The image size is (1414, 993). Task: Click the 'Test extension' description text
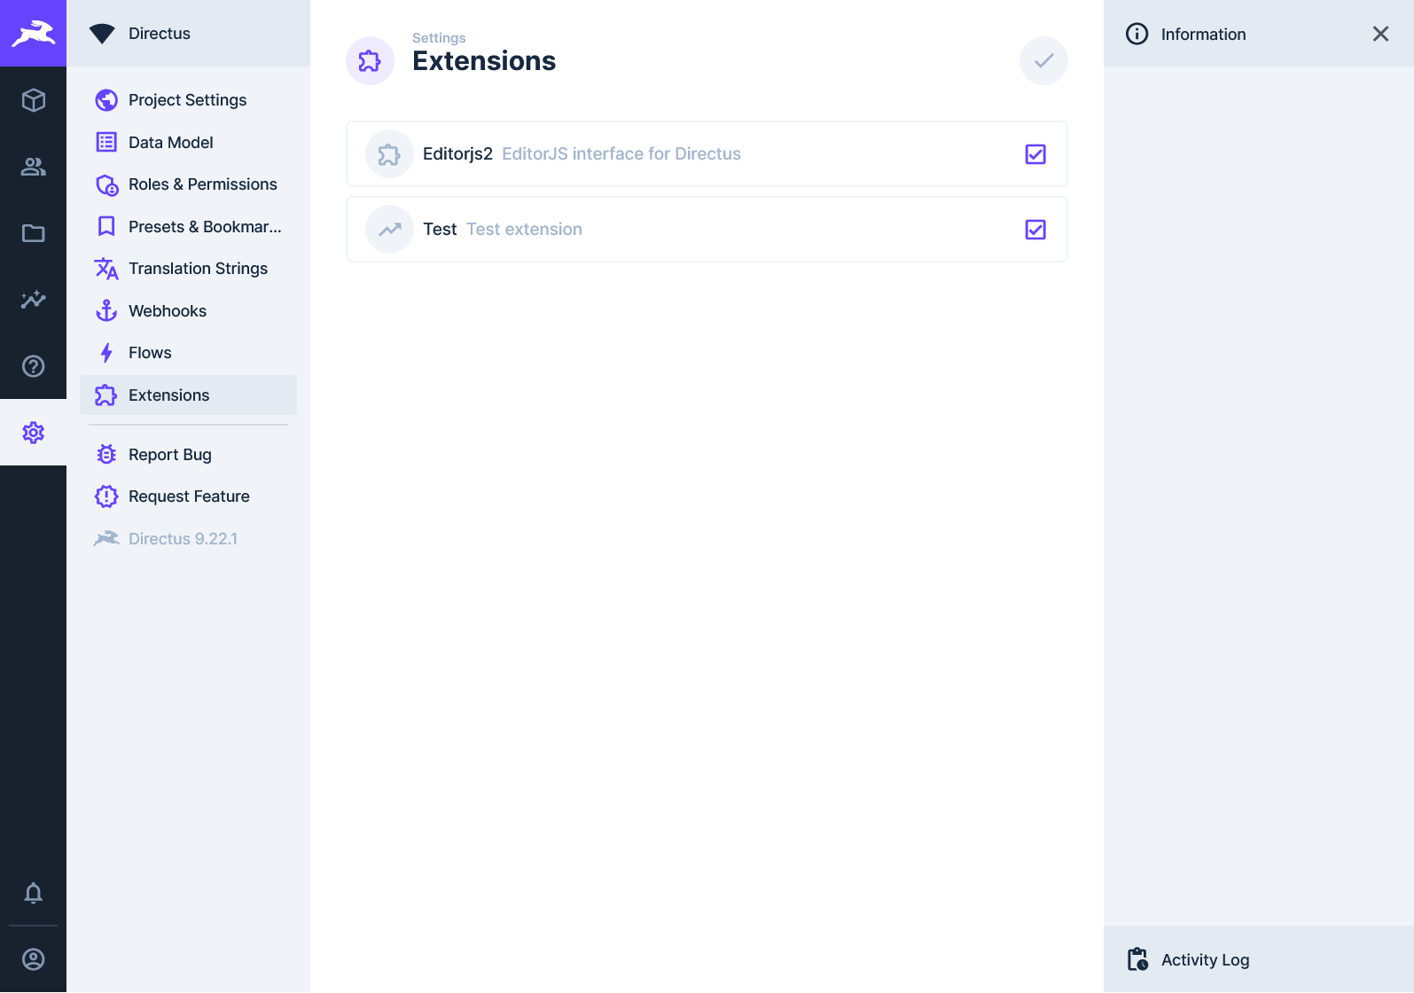[524, 230]
